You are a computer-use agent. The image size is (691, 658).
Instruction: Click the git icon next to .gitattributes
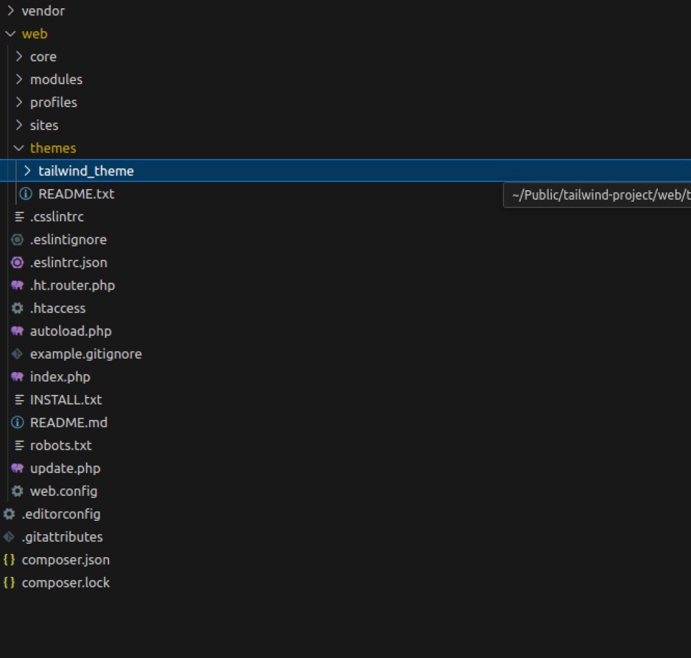pos(9,537)
